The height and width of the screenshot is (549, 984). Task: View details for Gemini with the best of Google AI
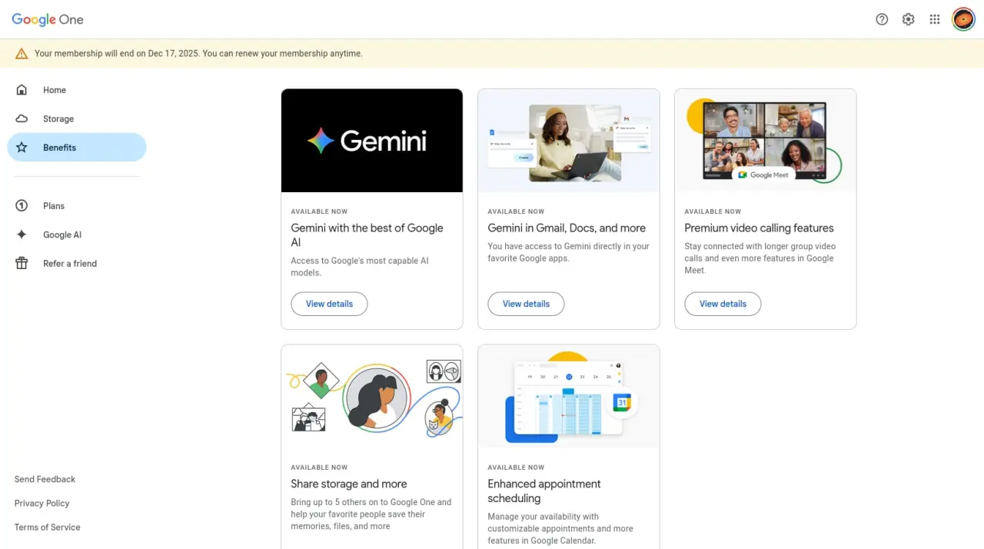[329, 304]
